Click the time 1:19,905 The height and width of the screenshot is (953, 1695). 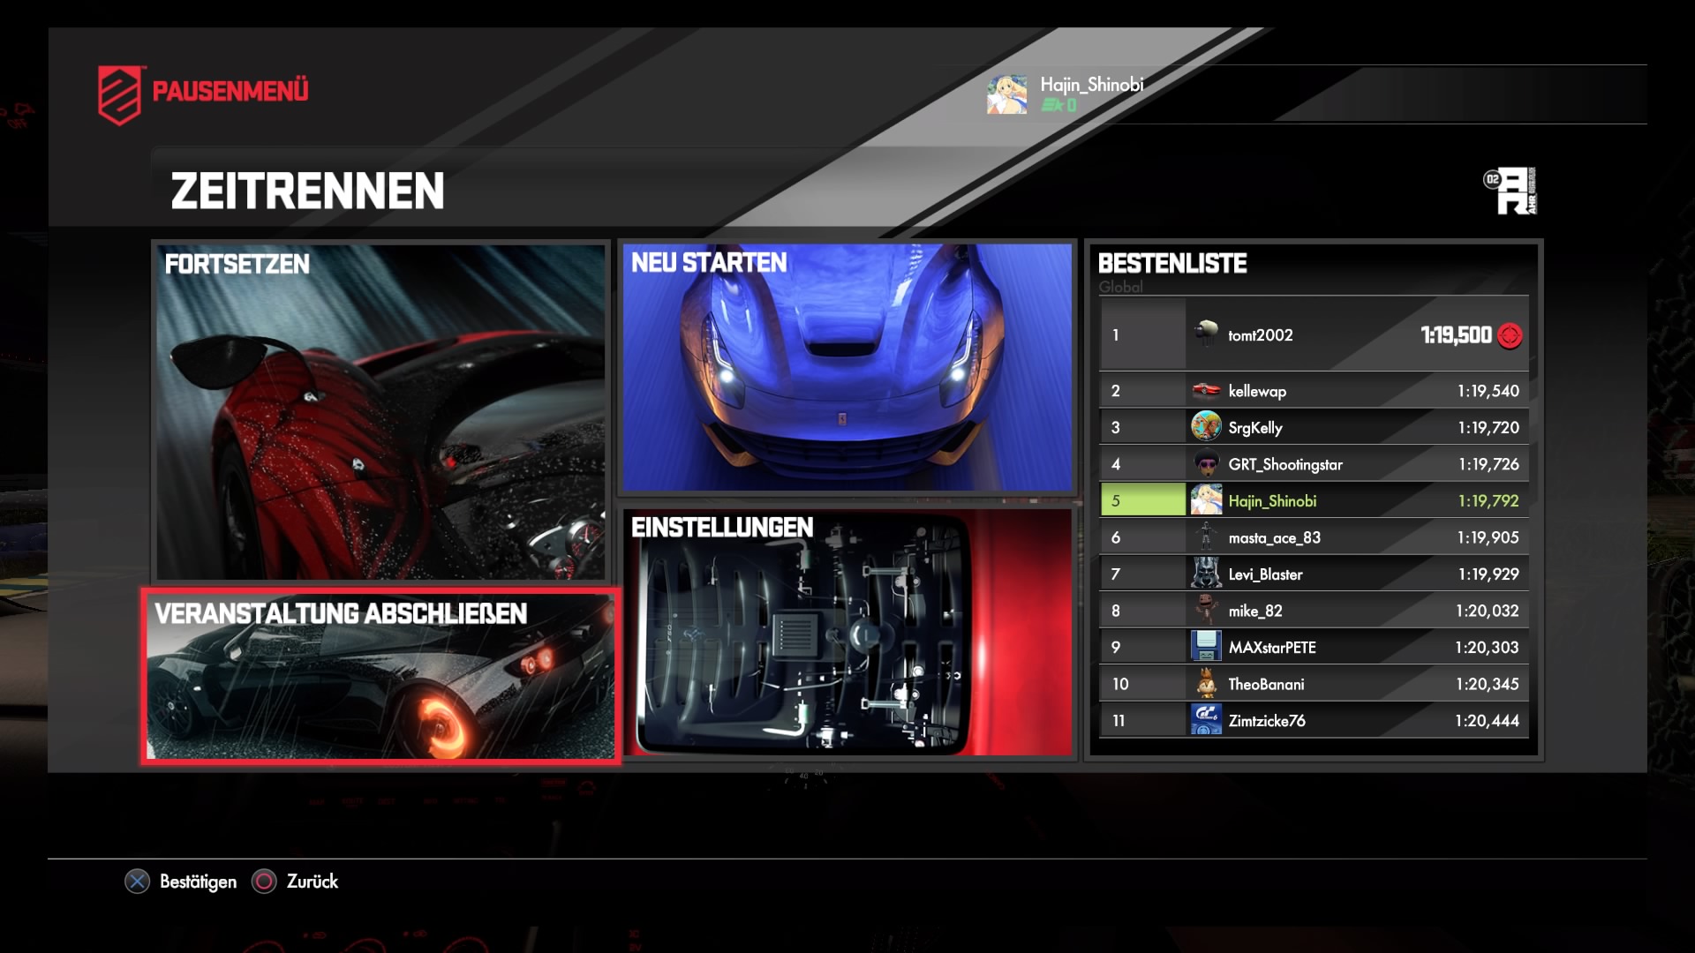1488,537
